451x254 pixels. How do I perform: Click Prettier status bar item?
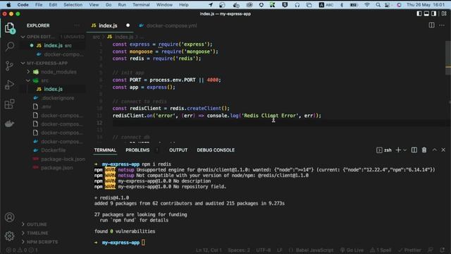pos(409,250)
